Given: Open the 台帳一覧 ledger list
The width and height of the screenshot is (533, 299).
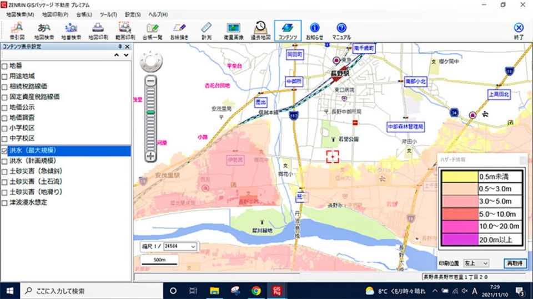Looking at the screenshot, I should (x=152, y=31).
